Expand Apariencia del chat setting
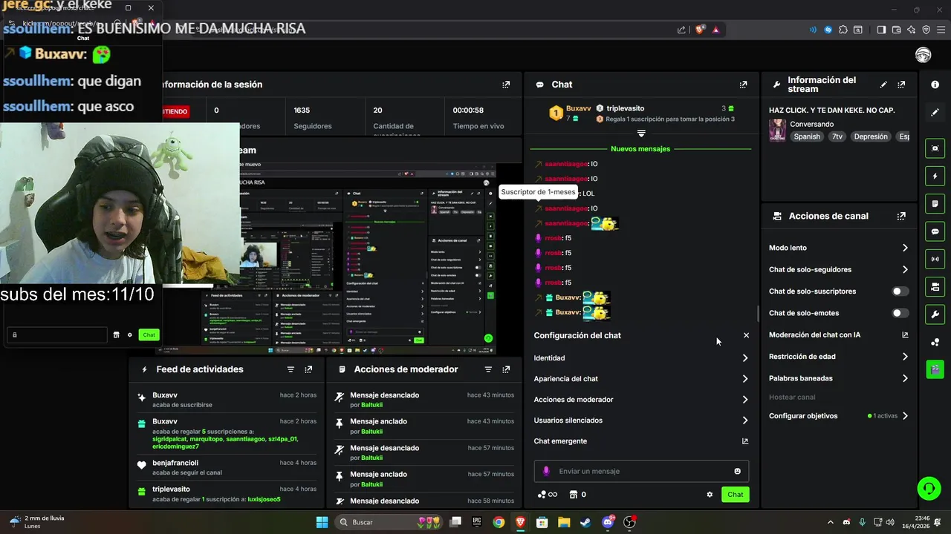This screenshot has width=951, height=534. click(x=745, y=379)
